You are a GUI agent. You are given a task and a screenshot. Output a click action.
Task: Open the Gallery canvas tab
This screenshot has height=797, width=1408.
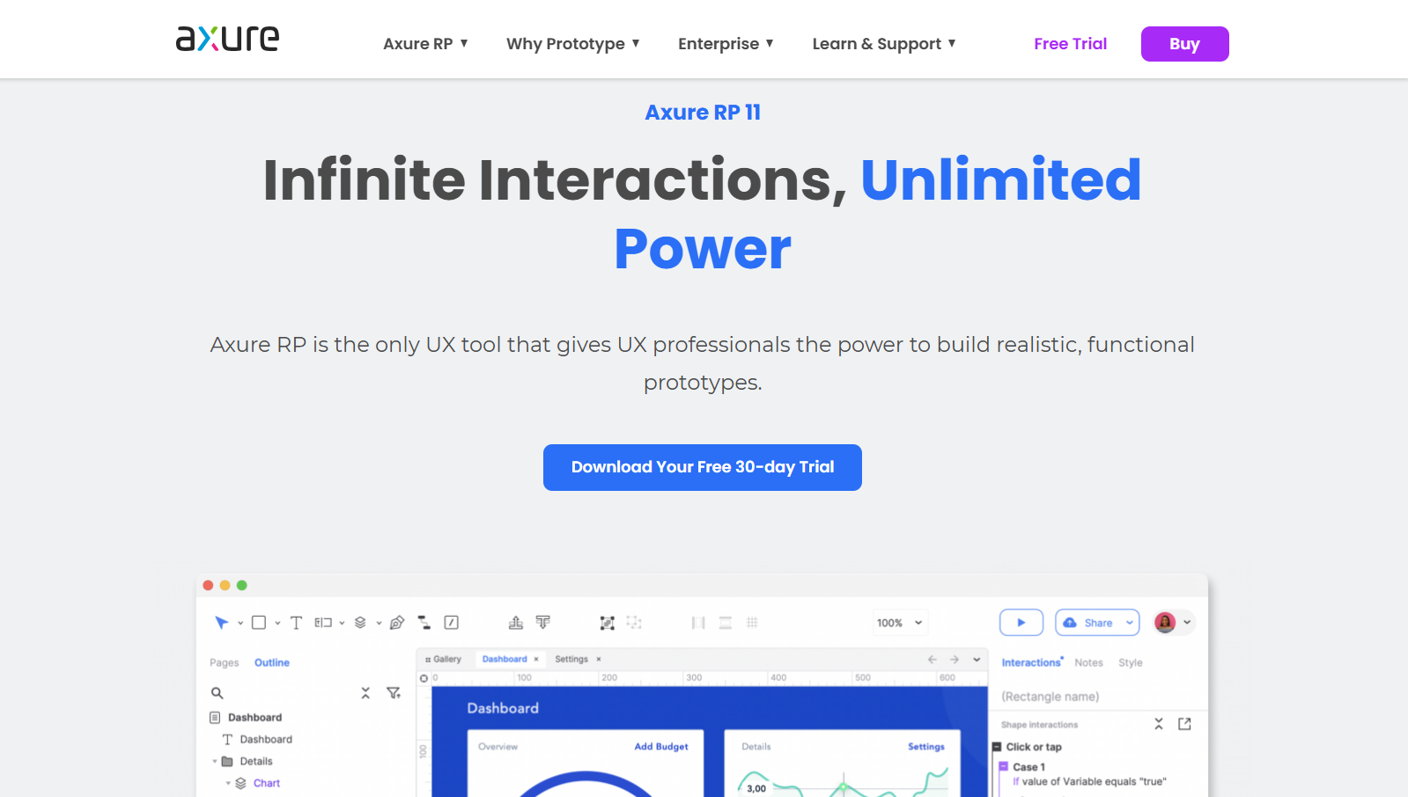[443, 659]
